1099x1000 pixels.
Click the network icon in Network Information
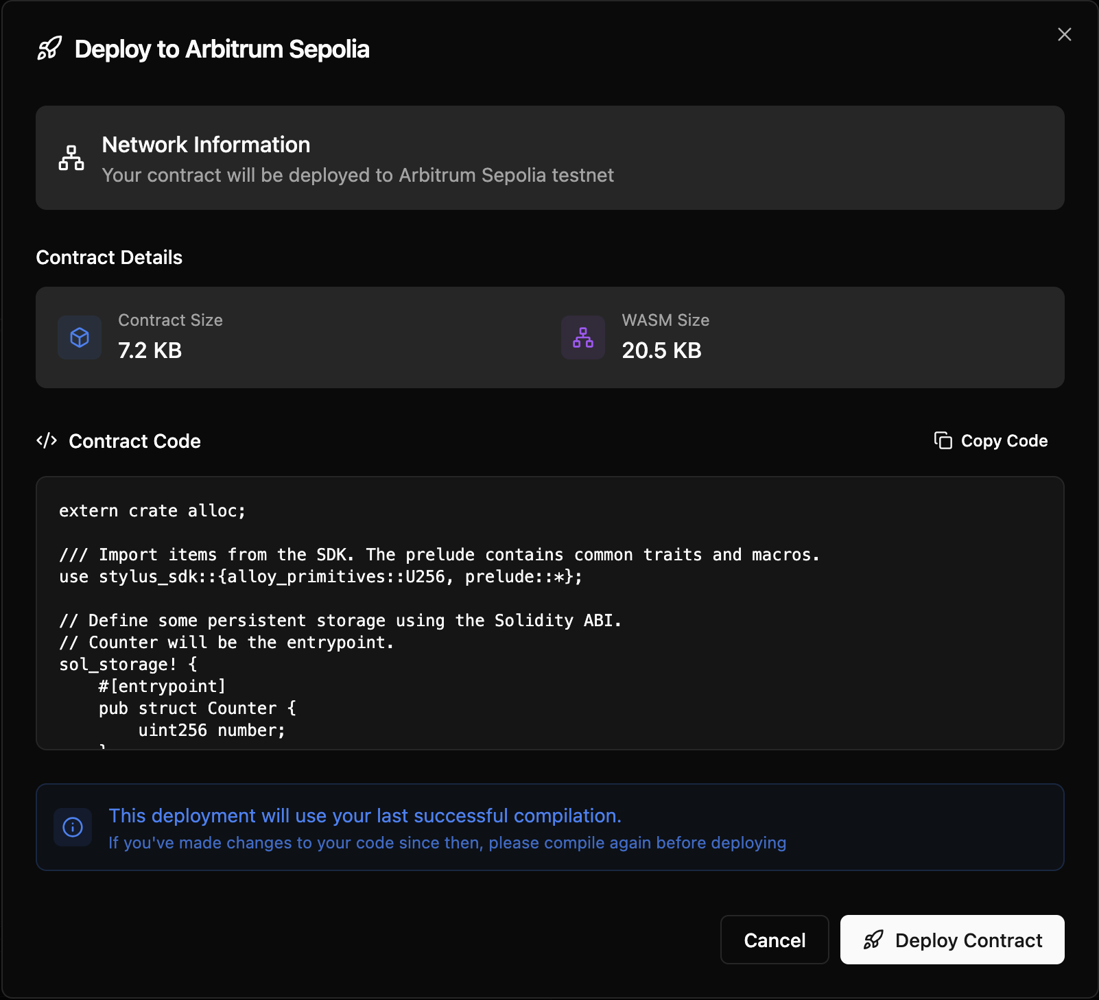(71, 158)
